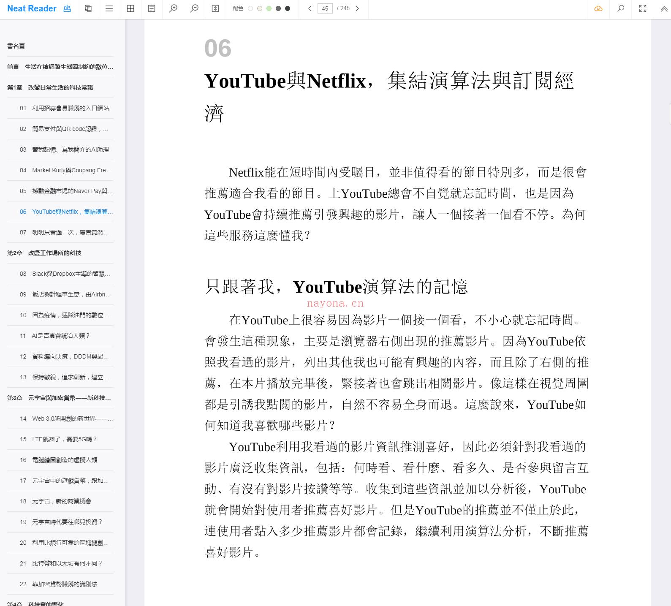Select the white color theme swatch
This screenshot has height=606, width=671.
[250, 8]
